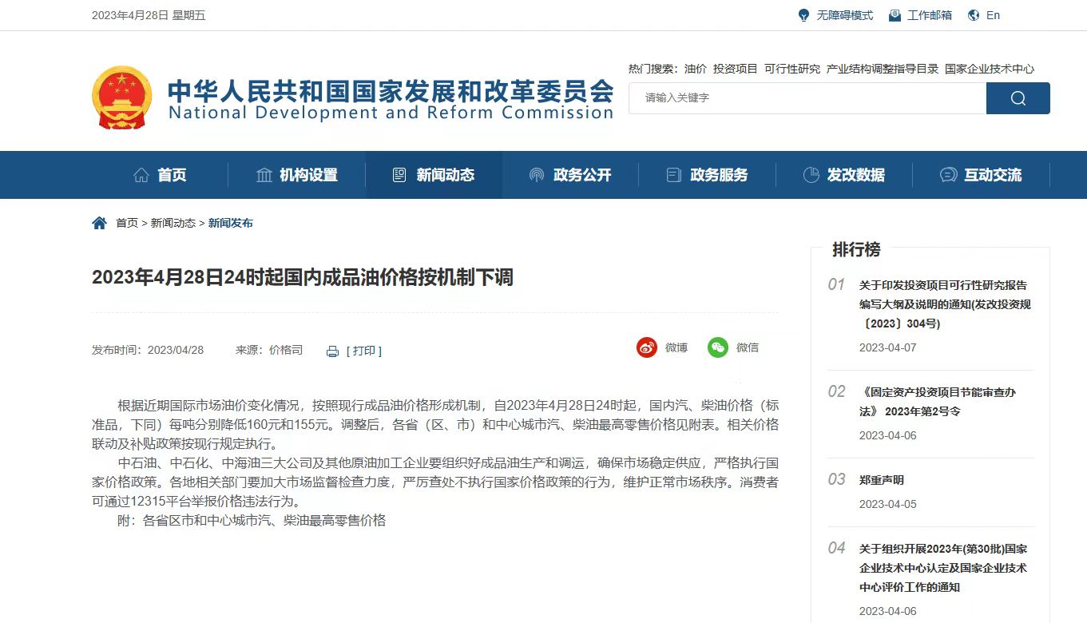
Task: Click the [ 打印 ] print link
Action: [364, 351]
